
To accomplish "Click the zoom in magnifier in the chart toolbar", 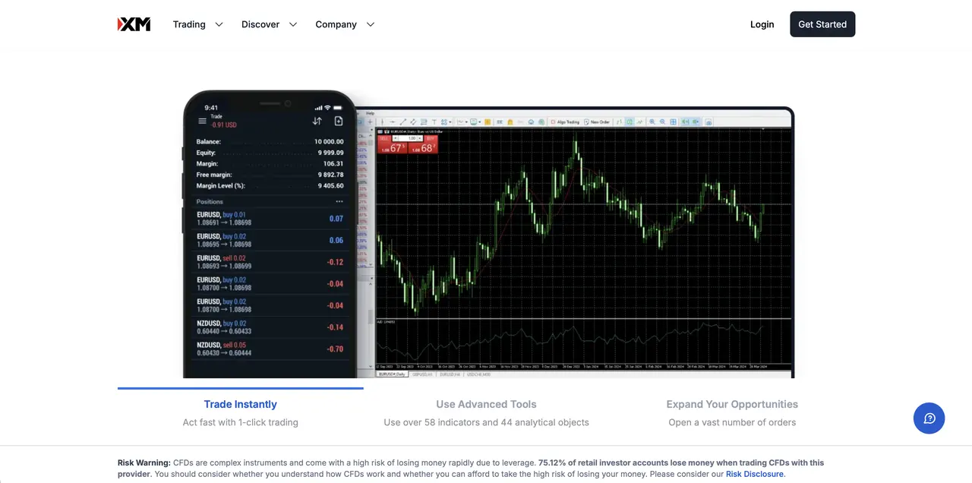I will pyautogui.click(x=652, y=122).
